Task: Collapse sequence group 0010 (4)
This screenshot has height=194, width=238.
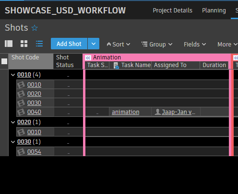Action: (x=13, y=75)
